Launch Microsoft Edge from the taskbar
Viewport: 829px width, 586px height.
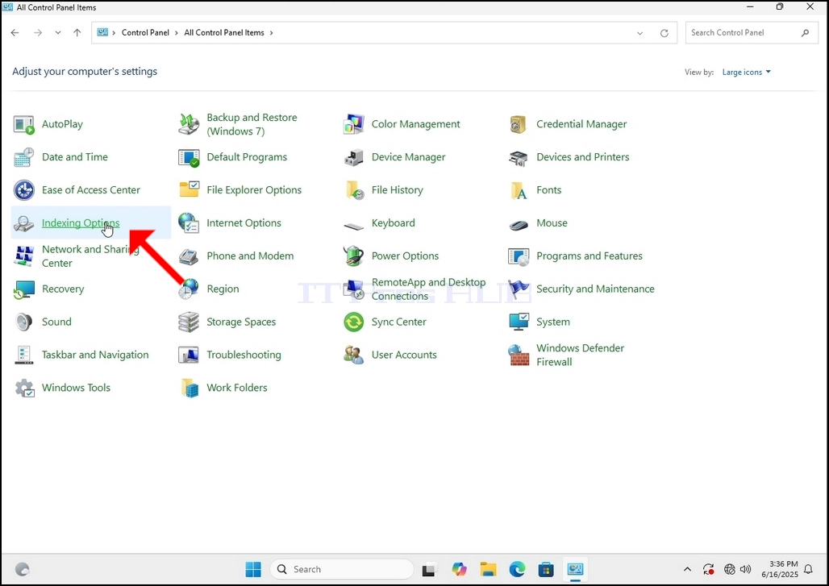(x=517, y=569)
